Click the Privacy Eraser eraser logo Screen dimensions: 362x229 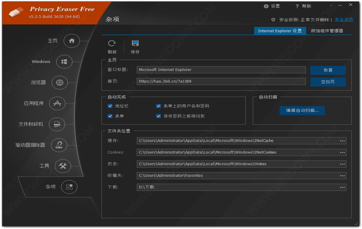click(16, 11)
